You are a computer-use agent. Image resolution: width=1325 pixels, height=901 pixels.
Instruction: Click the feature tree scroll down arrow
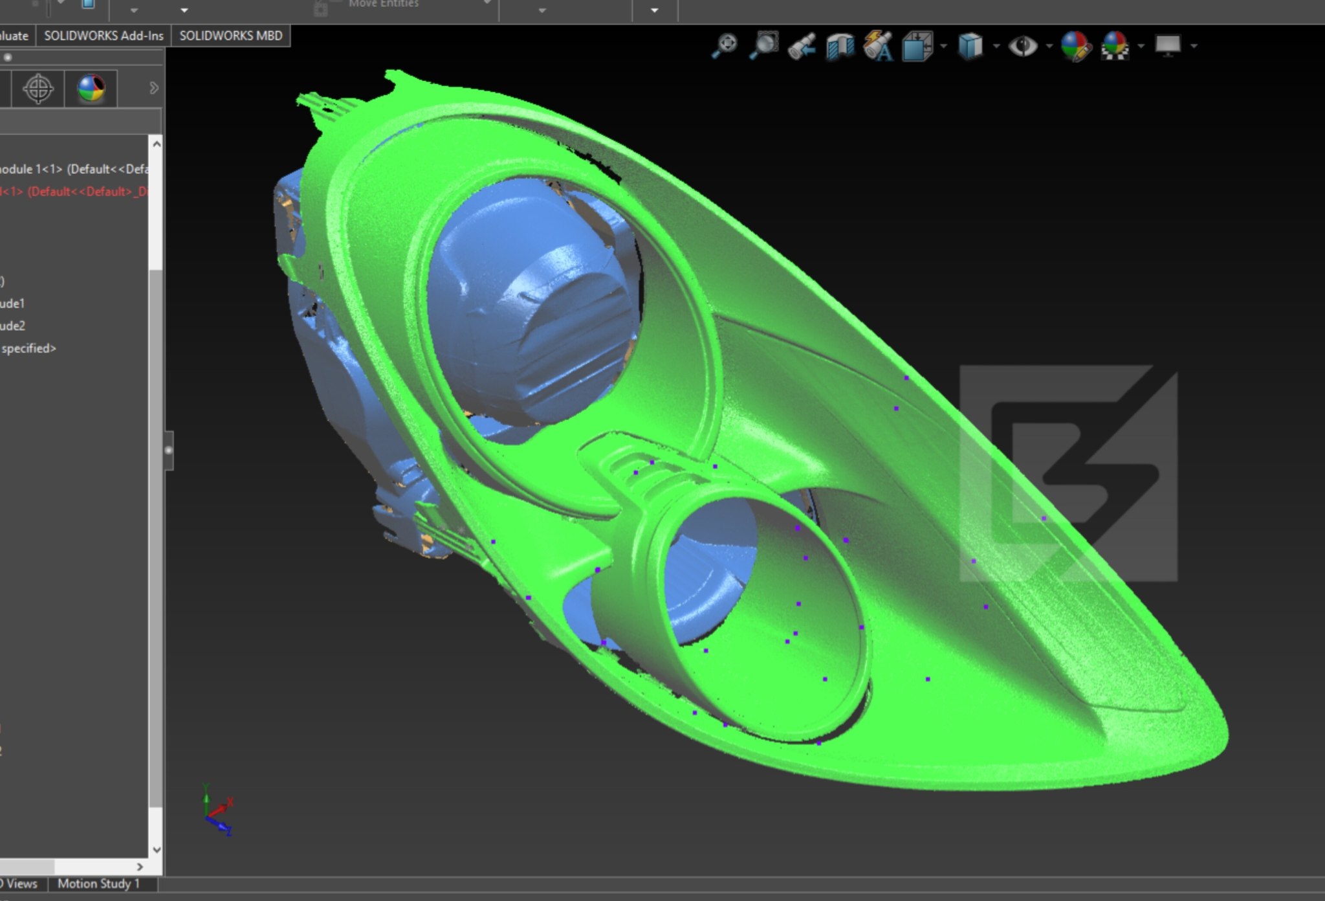[x=156, y=849]
